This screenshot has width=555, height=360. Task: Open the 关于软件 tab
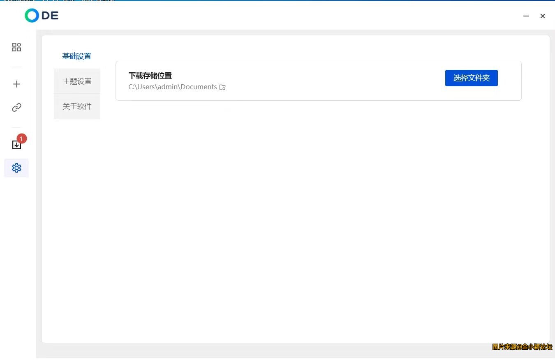point(77,106)
